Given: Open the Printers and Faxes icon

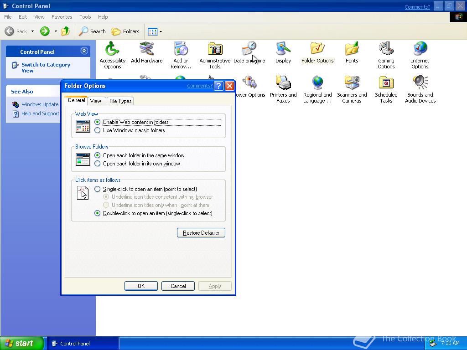Looking at the screenshot, I should point(283,90).
